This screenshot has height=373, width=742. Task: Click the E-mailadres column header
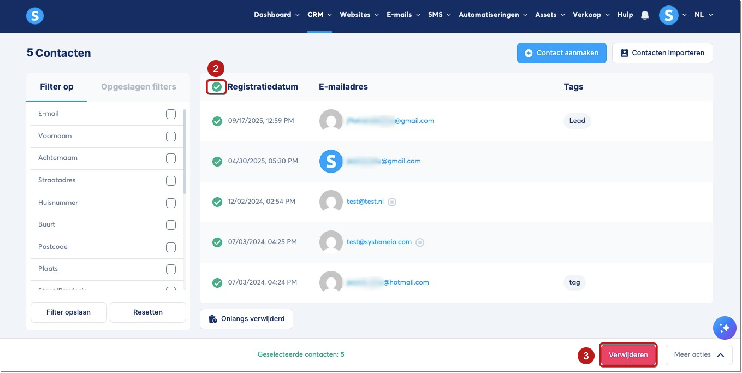[343, 87]
